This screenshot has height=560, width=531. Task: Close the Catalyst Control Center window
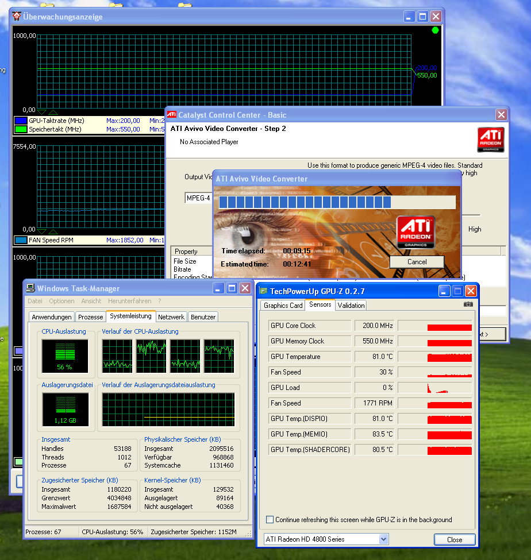click(501, 115)
